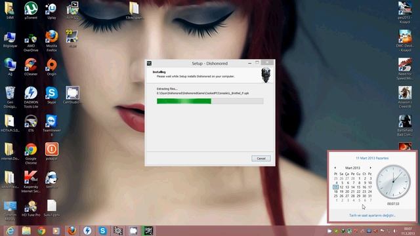Viewport: 420px width, 236px height.
Task: Open the CamStudio desktop shortcut
Action: pos(72,95)
